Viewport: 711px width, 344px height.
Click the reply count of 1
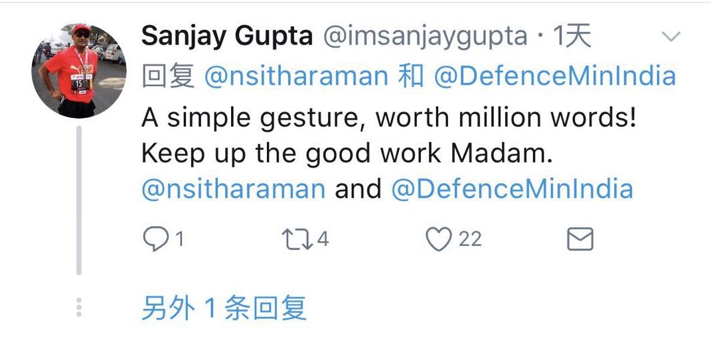pos(179,239)
